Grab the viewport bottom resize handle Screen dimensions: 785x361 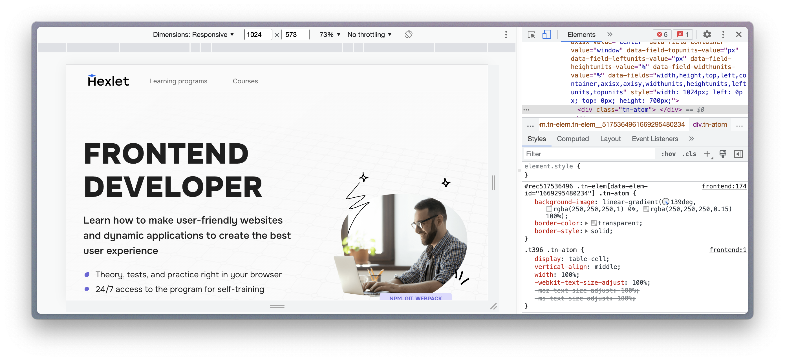click(277, 307)
